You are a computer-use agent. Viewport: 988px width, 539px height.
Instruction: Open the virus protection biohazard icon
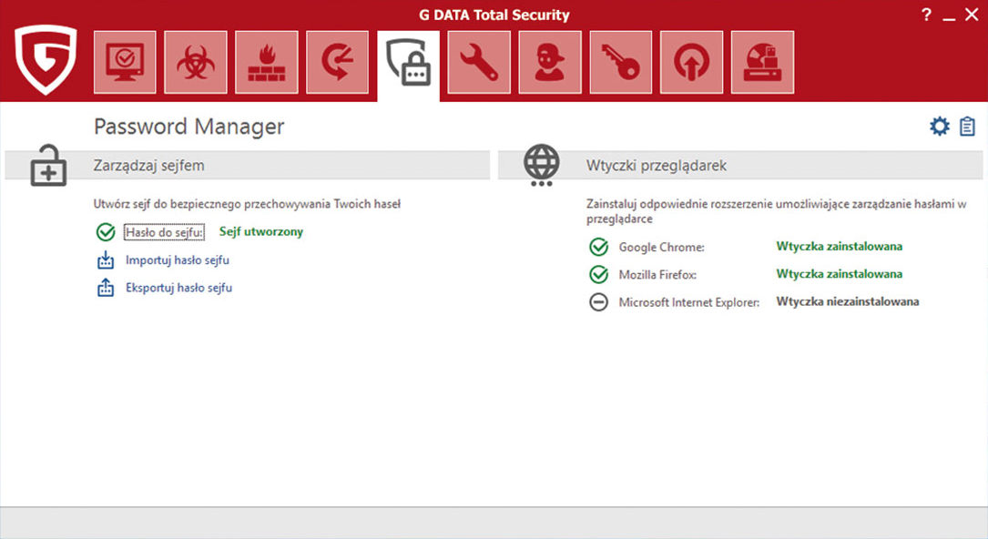[196, 62]
